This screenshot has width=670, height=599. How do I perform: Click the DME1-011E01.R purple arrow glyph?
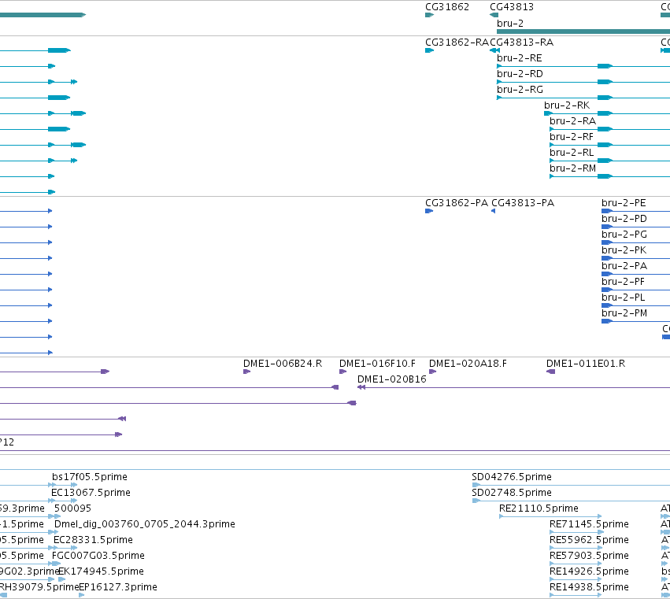point(551,372)
